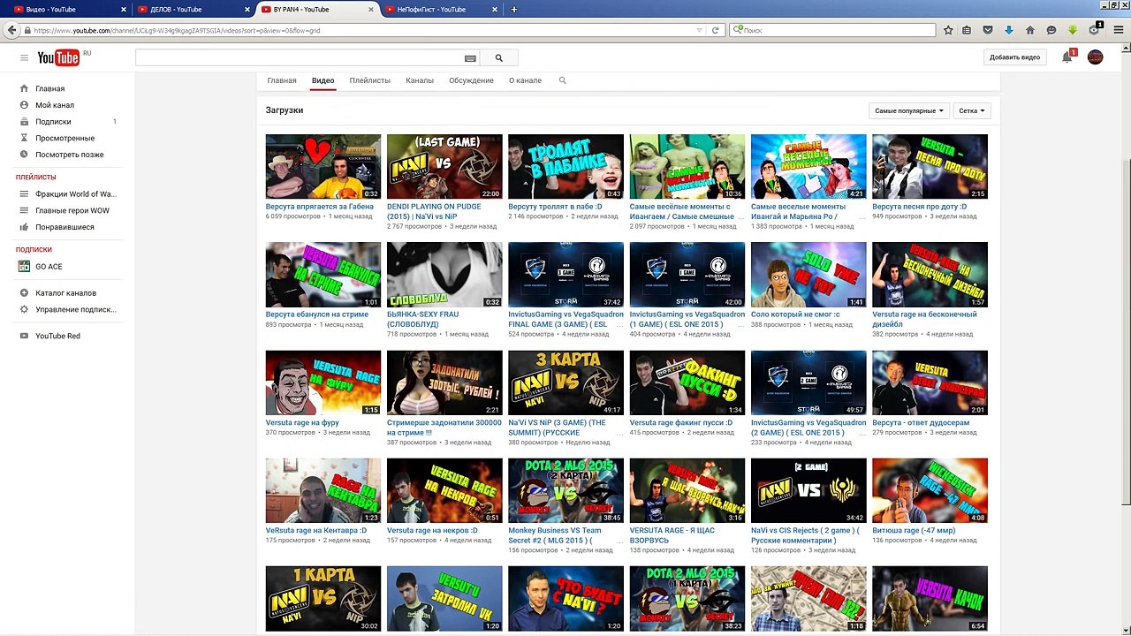Click the channel search magnifier icon
The height and width of the screenshot is (636, 1131).
(x=563, y=80)
